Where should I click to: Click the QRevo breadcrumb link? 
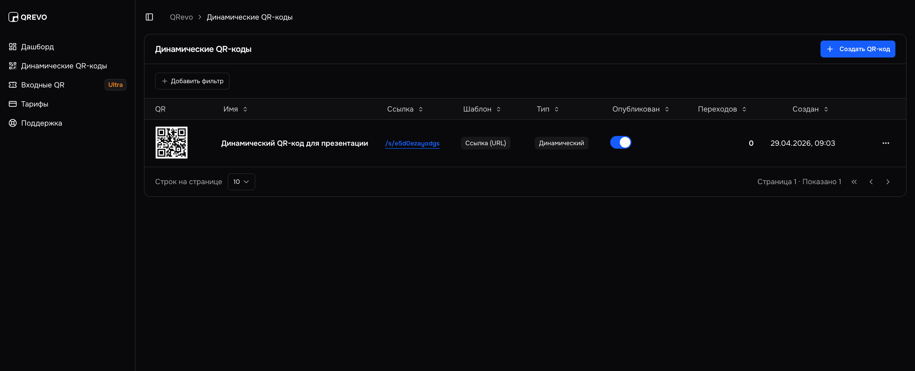click(181, 17)
